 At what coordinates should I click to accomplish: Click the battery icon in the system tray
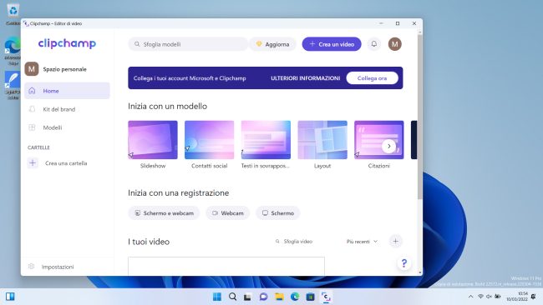(x=498, y=297)
